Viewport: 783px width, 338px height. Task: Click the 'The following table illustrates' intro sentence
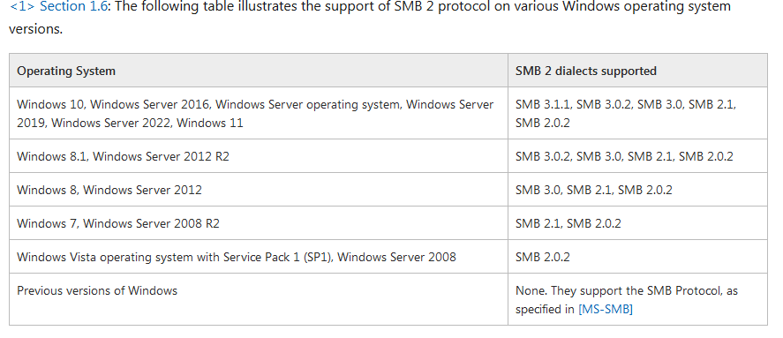[370, 18]
